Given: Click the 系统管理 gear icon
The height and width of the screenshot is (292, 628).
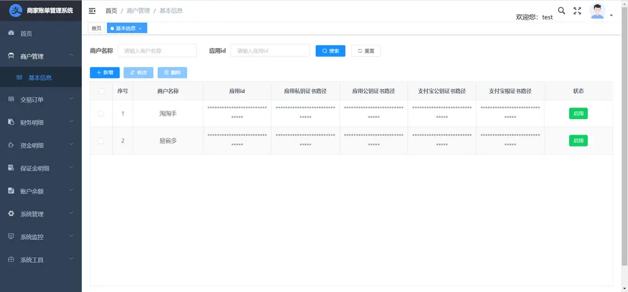Looking at the screenshot, I should click(x=11, y=214).
